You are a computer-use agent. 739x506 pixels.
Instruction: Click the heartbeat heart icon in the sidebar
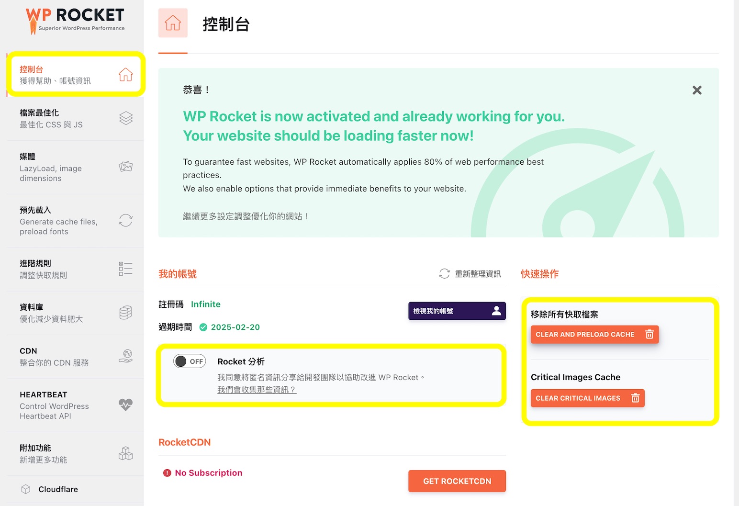(125, 405)
